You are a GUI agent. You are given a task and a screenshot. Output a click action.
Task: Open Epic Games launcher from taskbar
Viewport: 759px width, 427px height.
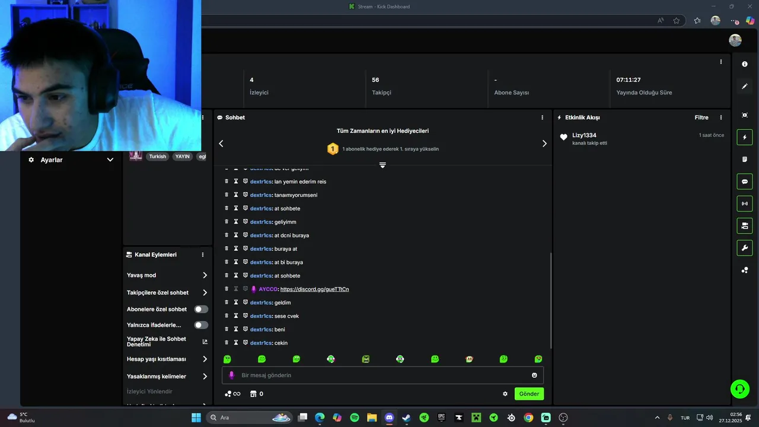pyautogui.click(x=441, y=418)
